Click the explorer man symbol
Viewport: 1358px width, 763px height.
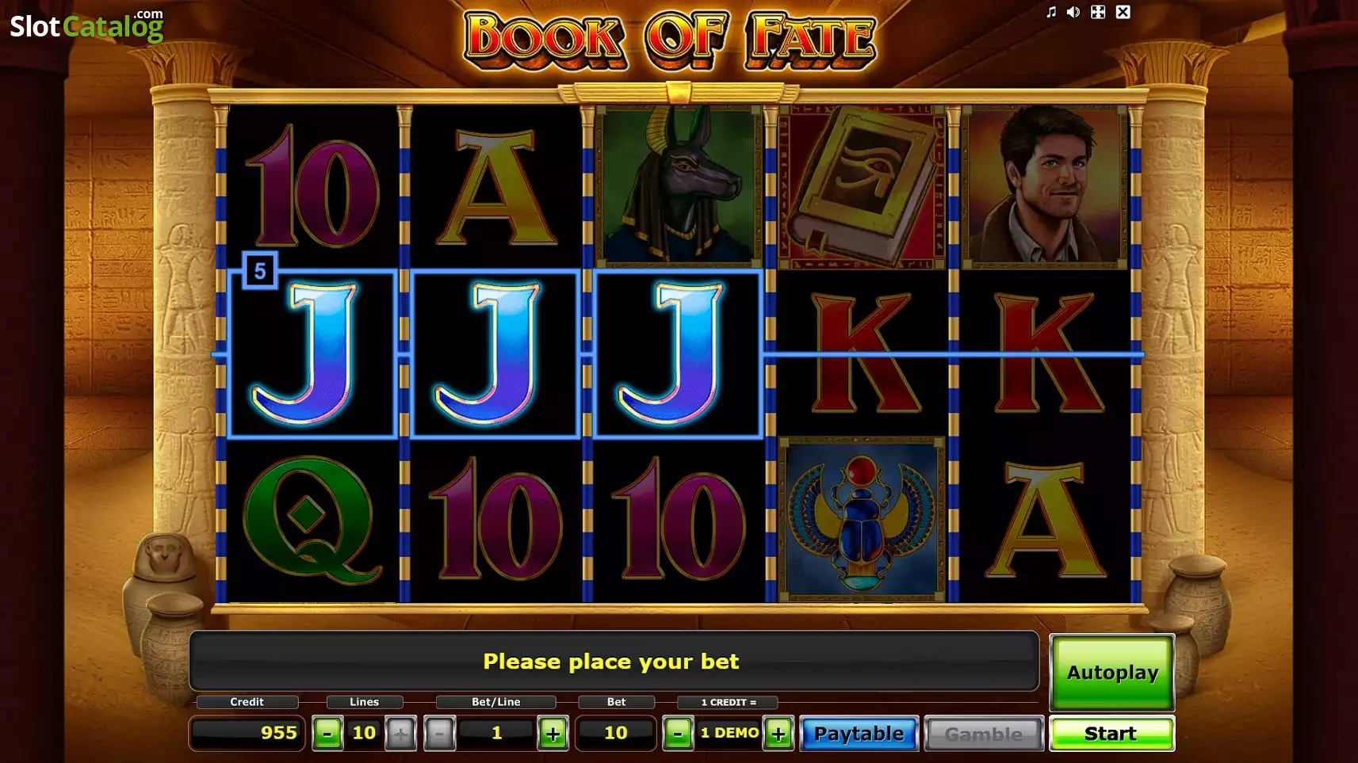click(x=1044, y=187)
